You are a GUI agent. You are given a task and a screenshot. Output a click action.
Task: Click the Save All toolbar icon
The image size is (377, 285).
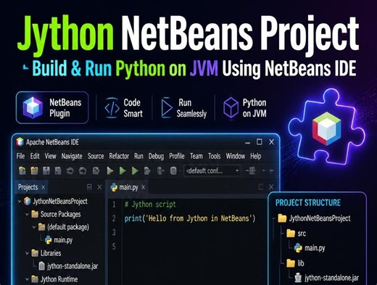58,171
